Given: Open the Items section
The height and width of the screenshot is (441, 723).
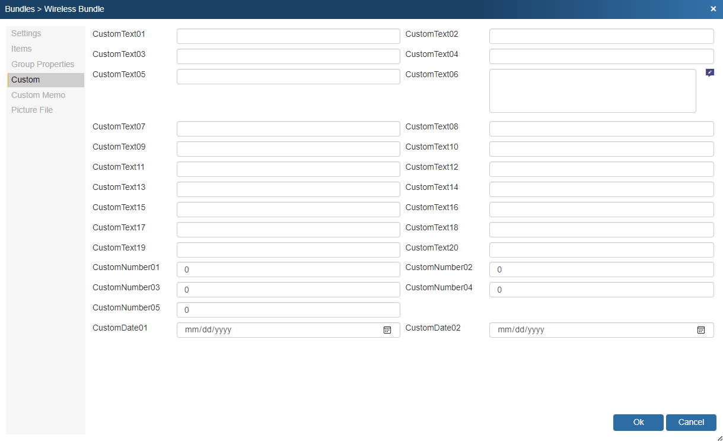Looking at the screenshot, I should point(21,49).
